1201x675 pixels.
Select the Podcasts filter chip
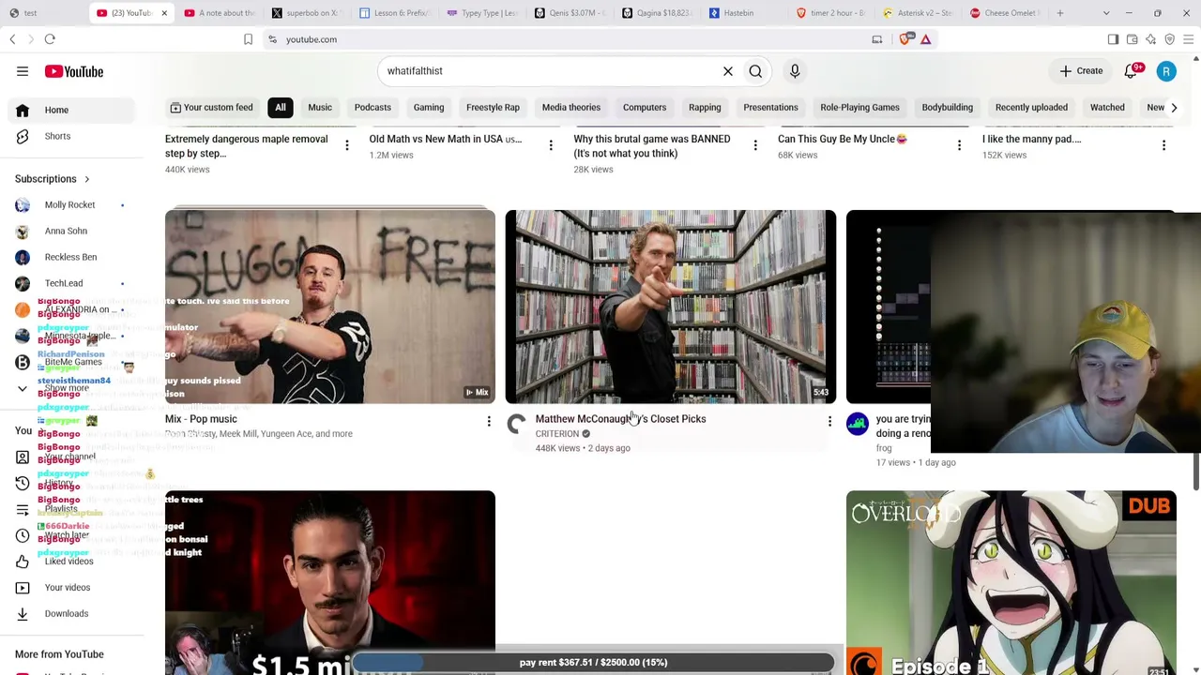tap(372, 108)
